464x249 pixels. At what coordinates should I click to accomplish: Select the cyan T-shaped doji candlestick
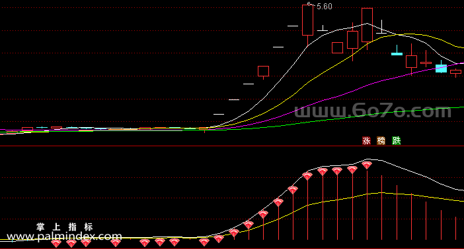coord(397,51)
